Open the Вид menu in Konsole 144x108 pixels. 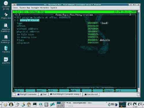(x=28, y=8)
